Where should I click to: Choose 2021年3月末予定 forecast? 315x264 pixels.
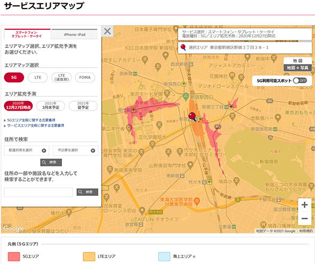(51, 105)
